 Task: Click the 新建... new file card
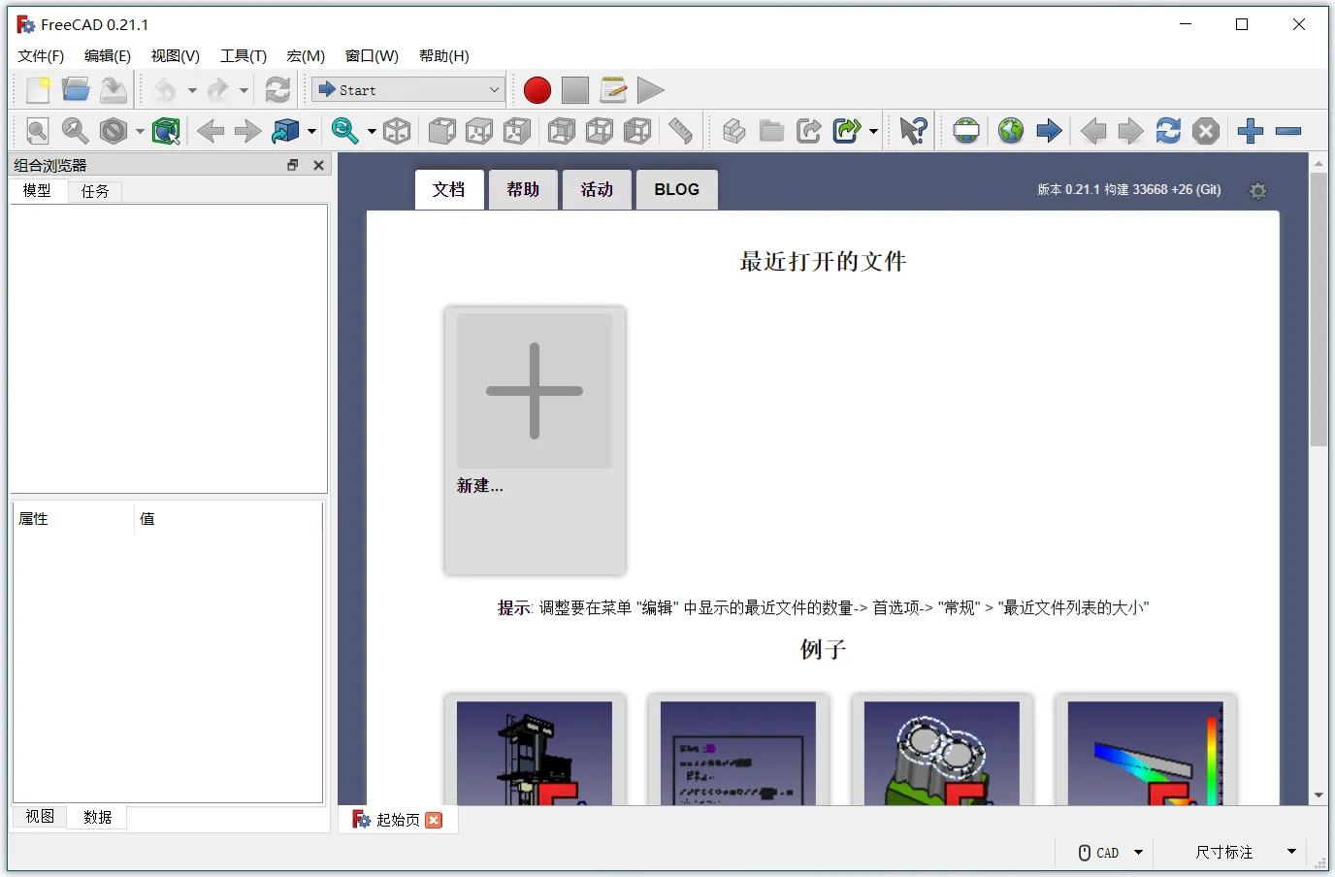(x=535, y=440)
